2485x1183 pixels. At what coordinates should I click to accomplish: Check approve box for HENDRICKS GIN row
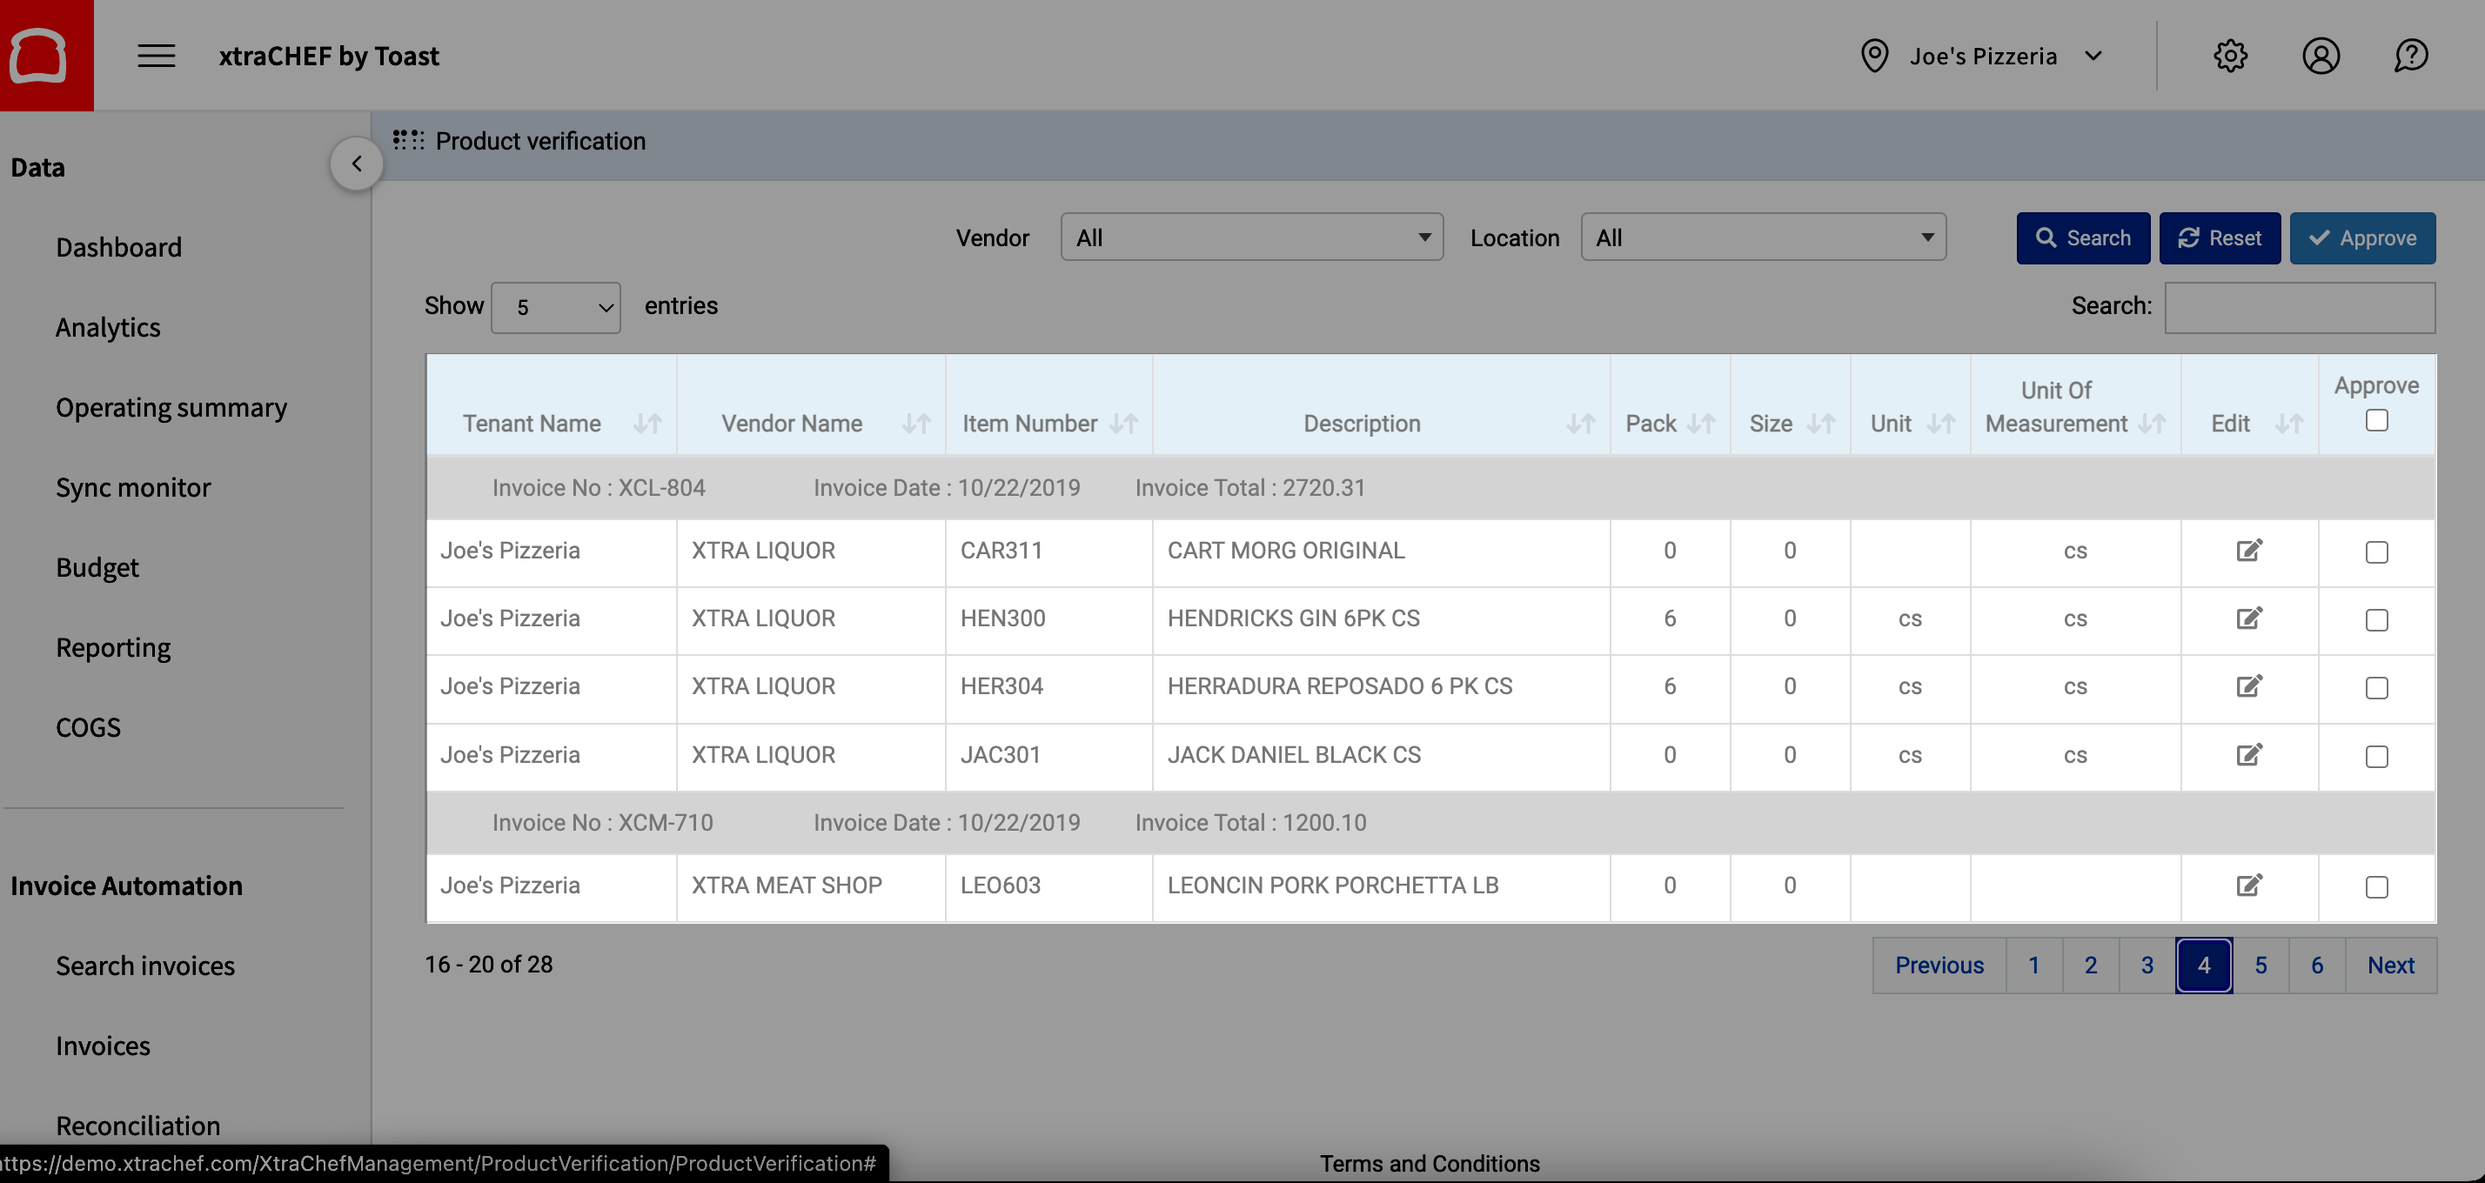click(x=2376, y=620)
